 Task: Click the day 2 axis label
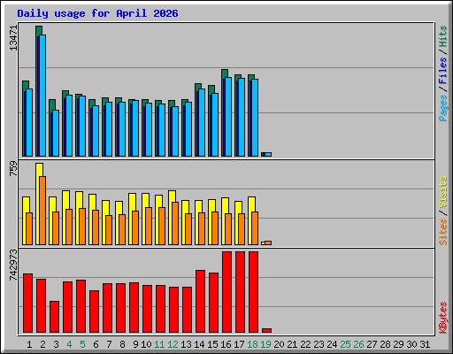click(x=42, y=344)
